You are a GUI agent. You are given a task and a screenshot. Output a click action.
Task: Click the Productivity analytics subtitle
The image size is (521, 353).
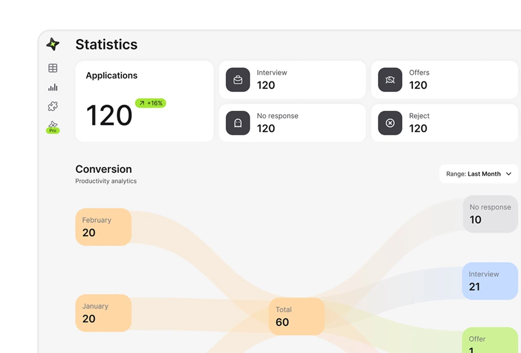click(x=106, y=181)
